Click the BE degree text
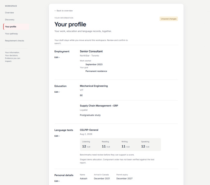Image resolution: width=210 pixels, height=185 pixels. pos(81,96)
